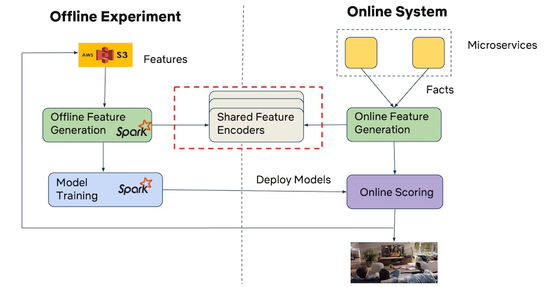Select the red dashed border's top edge
559x287 pixels.
tap(247, 87)
